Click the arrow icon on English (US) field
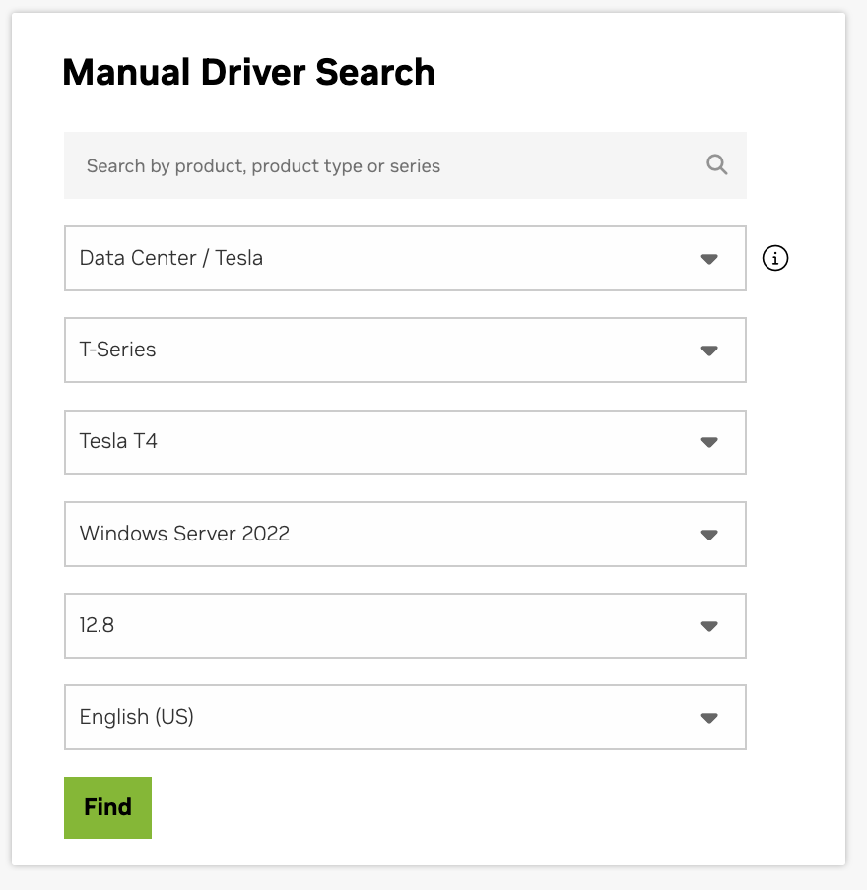The width and height of the screenshot is (867, 890). pyautogui.click(x=708, y=718)
